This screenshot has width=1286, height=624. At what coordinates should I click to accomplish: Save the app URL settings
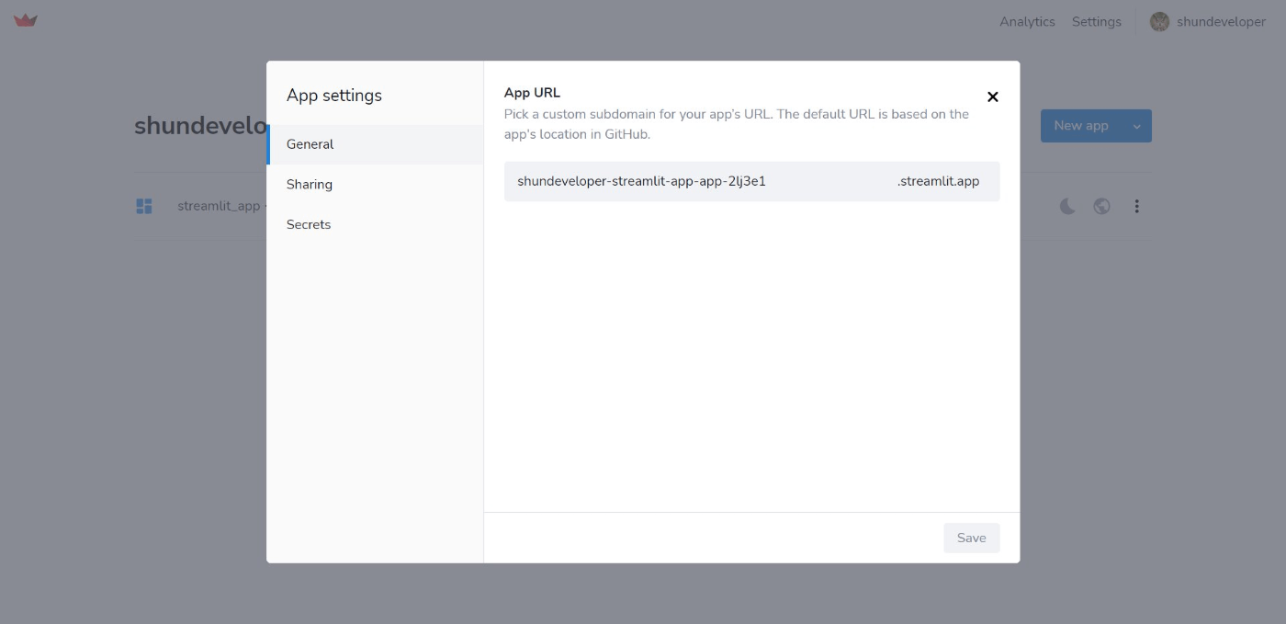971,538
